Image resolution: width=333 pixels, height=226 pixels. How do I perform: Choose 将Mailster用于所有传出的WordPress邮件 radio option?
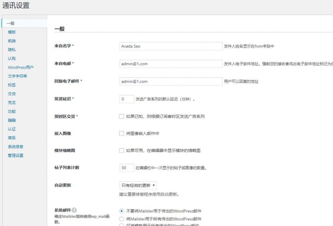click(x=122, y=219)
